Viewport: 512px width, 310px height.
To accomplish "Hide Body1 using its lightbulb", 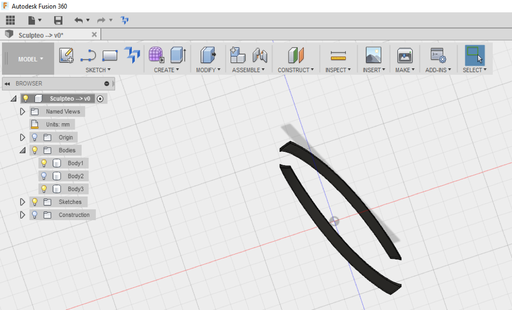I will pyautogui.click(x=44, y=163).
